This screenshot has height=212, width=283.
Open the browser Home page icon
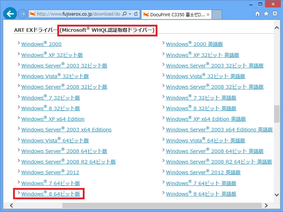[258, 13]
